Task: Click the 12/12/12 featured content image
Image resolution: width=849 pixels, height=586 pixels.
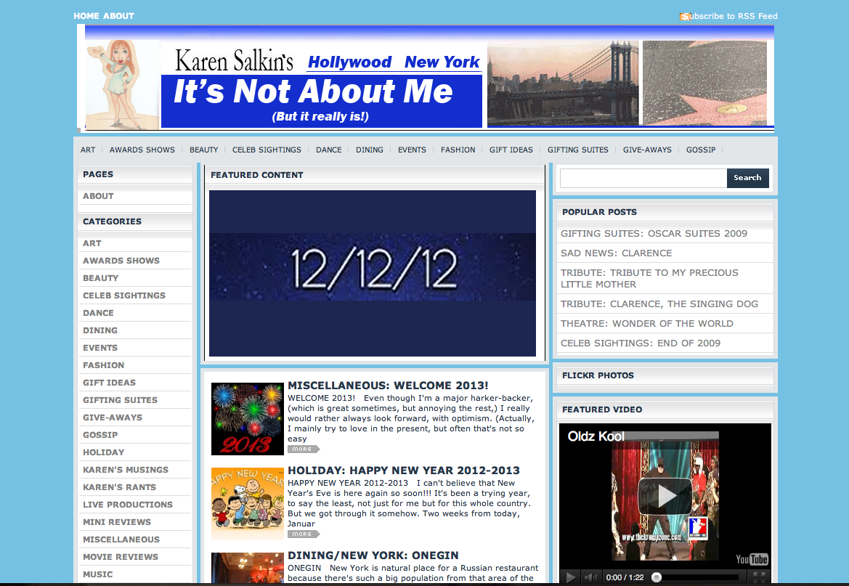Action: pos(373,273)
